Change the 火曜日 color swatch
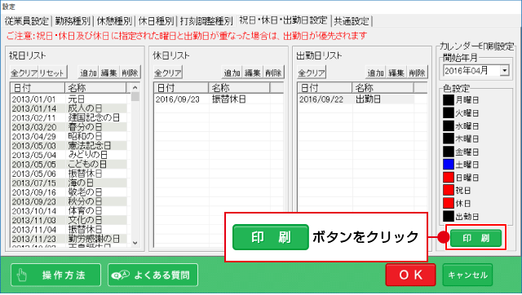522x295 pixels. tap(449, 113)
